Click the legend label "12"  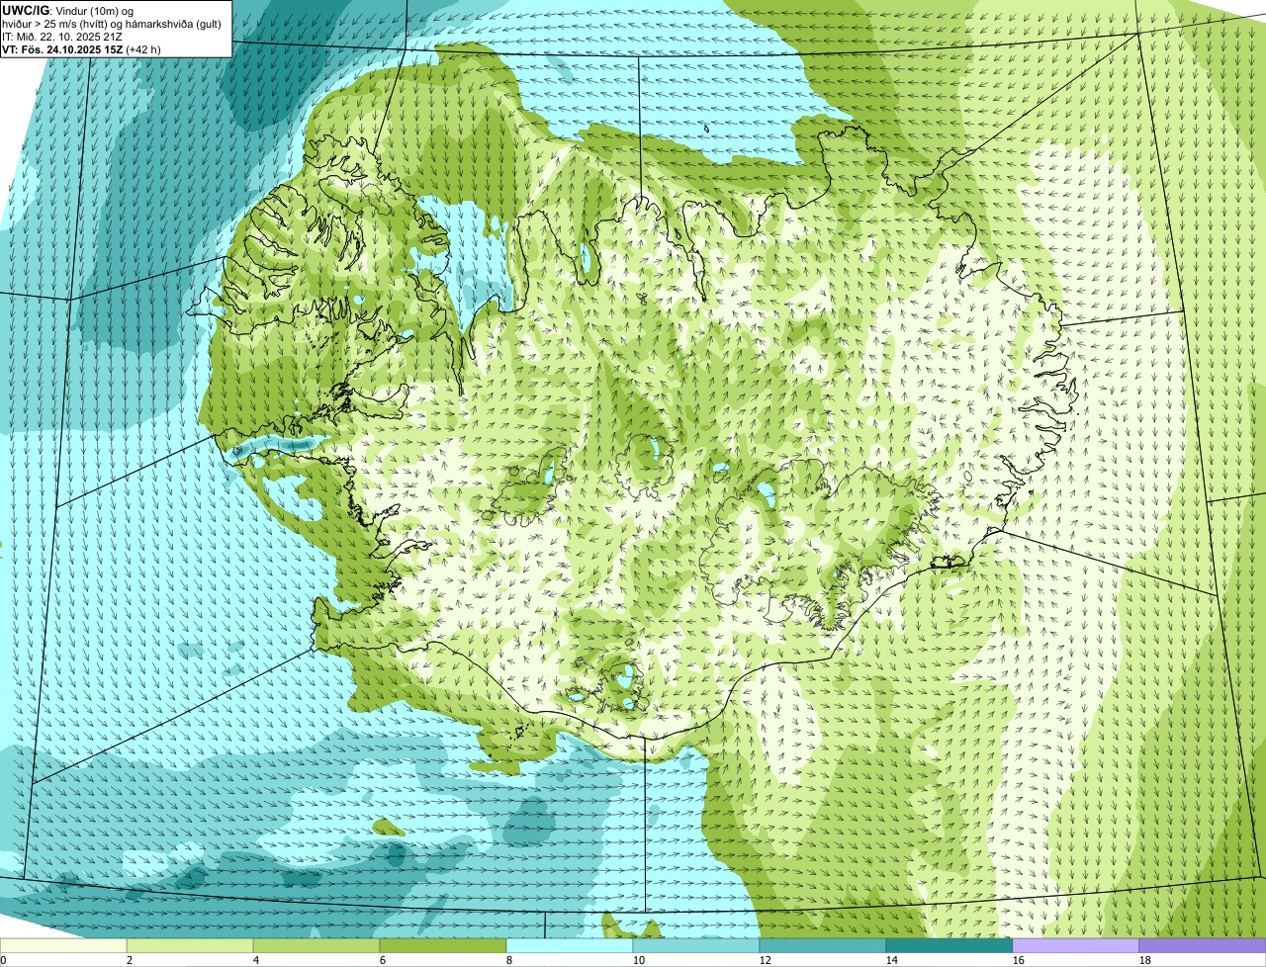point(766,960)
